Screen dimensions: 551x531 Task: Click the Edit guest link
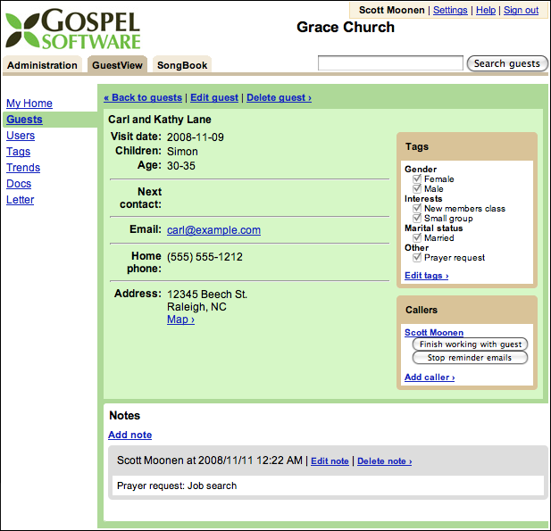(214, 97)
